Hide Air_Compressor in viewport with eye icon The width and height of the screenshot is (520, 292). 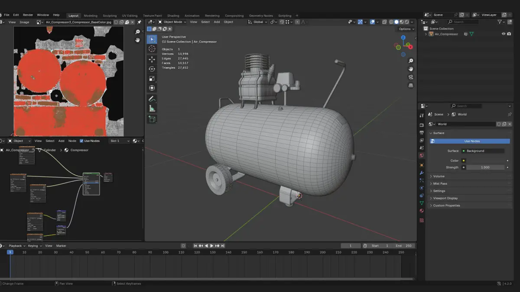tap(504, 34)
